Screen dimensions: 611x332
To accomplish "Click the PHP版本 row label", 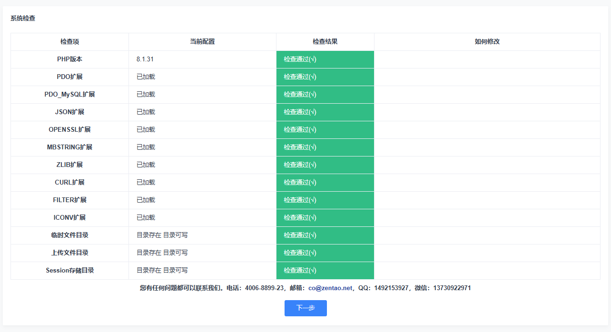I will point(69,59).
